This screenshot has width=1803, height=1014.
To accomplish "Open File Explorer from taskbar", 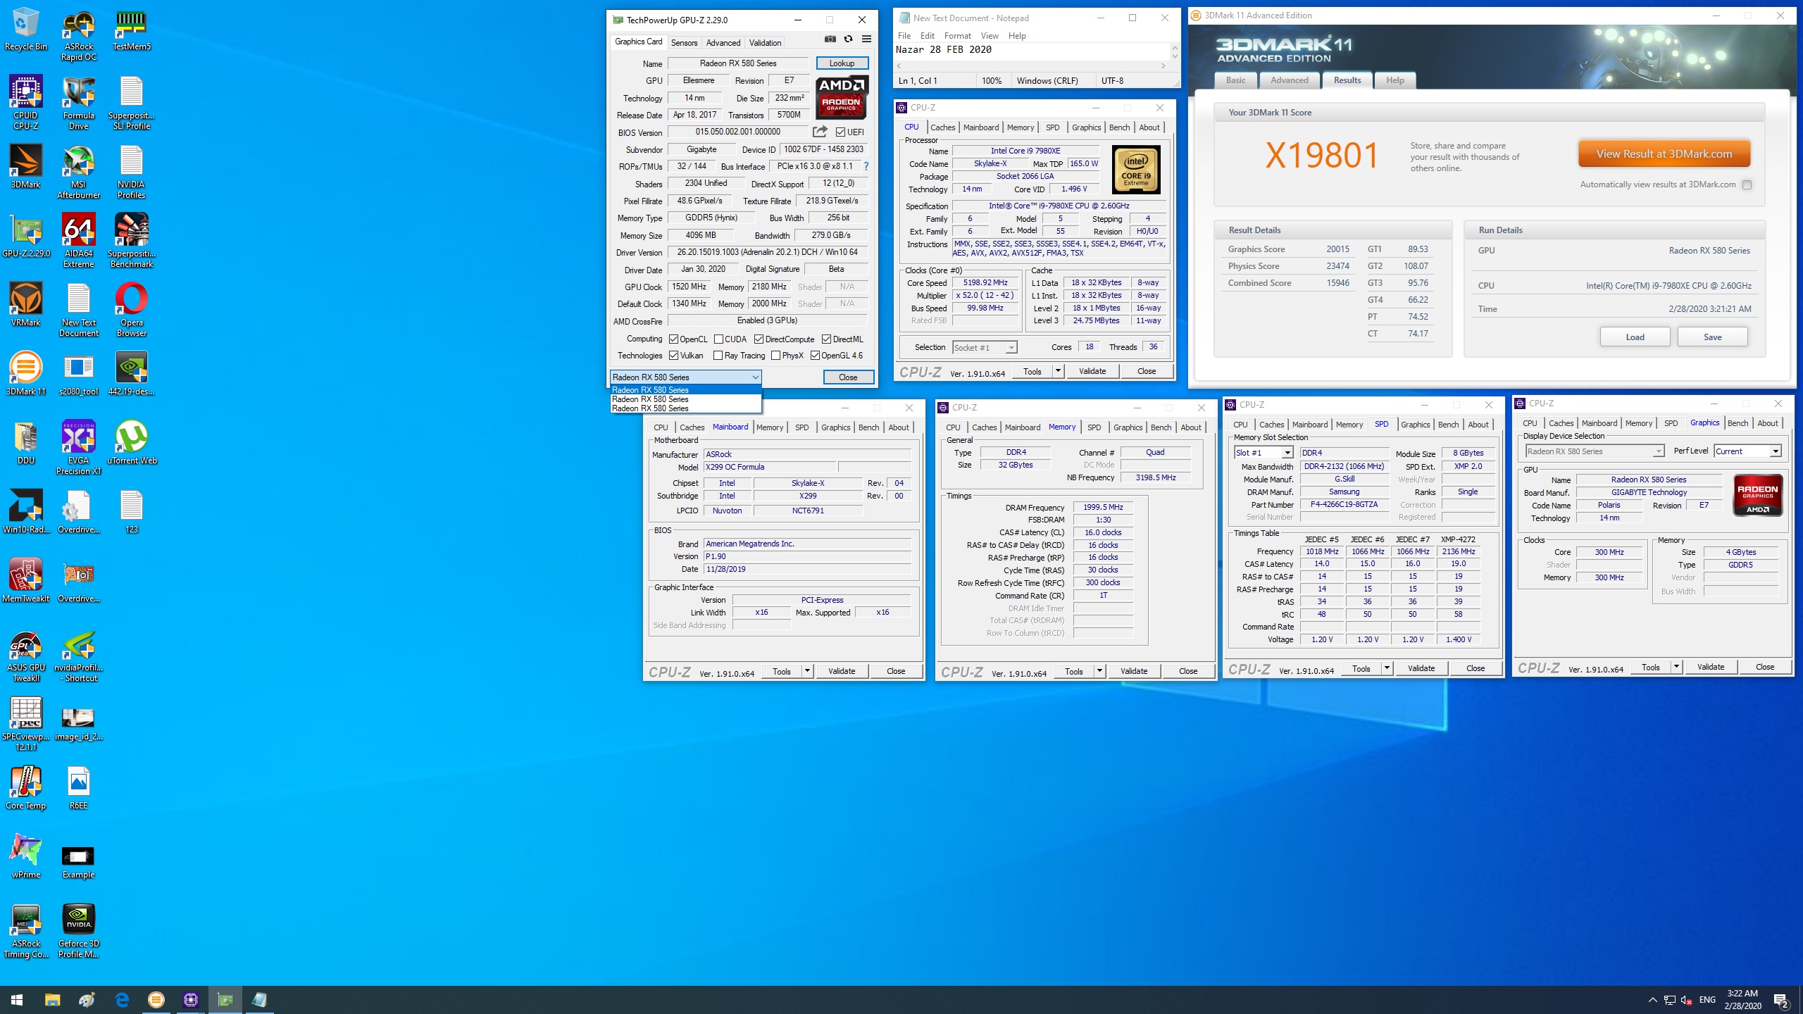I will pos(52,999).
